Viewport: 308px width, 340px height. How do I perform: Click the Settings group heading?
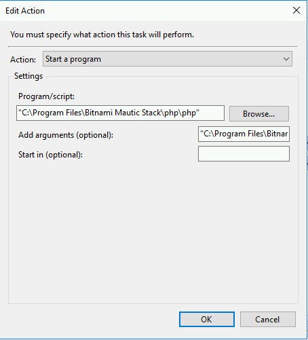28,76
